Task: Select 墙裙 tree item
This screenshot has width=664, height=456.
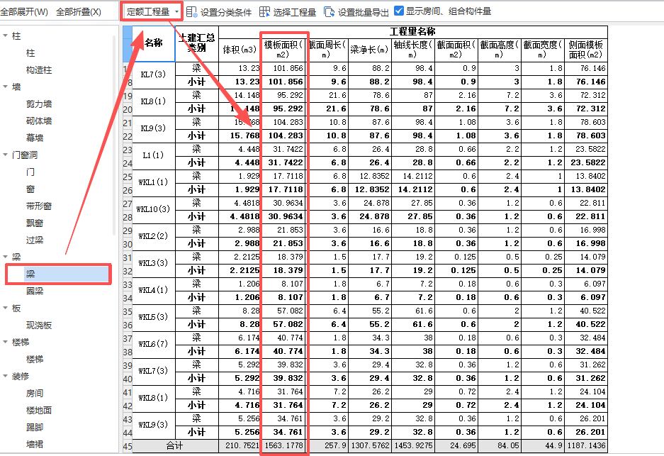Action: point(35,444)
